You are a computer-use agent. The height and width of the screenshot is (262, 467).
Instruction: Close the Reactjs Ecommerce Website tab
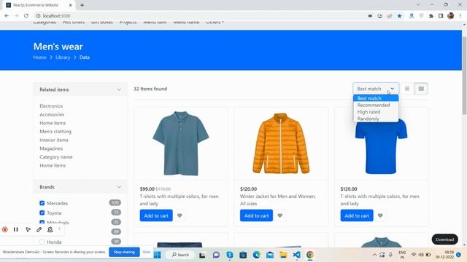(x=71, y=5)
